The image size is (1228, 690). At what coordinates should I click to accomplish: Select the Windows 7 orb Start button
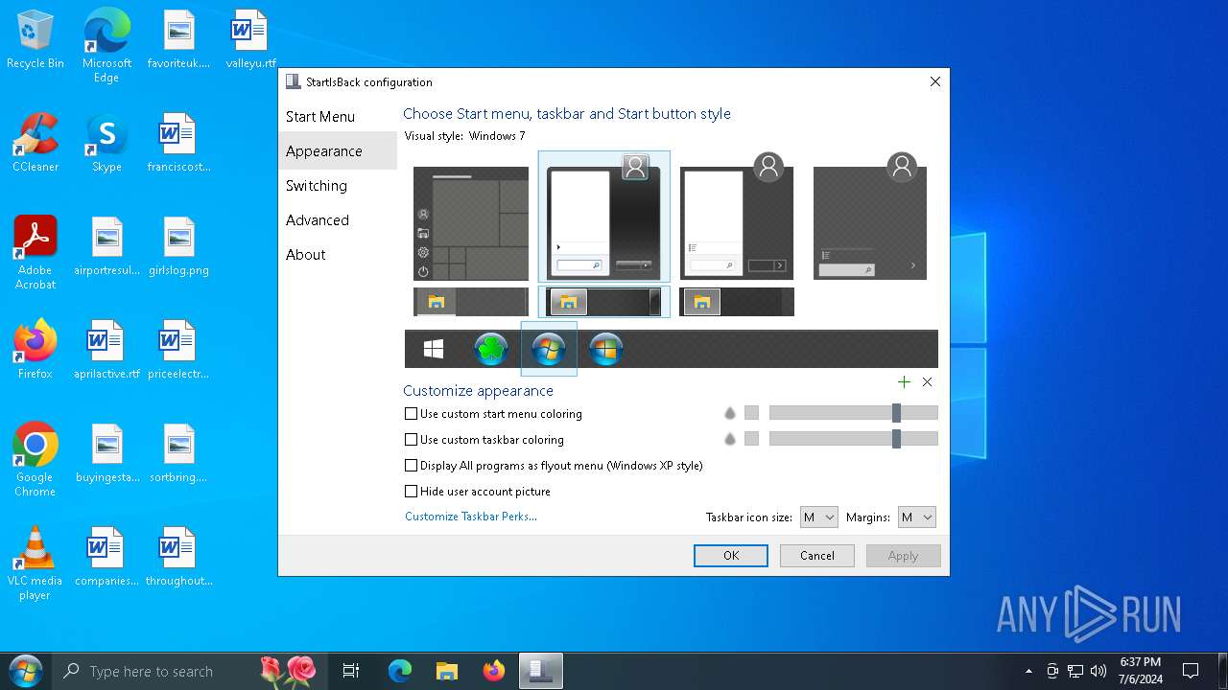pos(549,350)
